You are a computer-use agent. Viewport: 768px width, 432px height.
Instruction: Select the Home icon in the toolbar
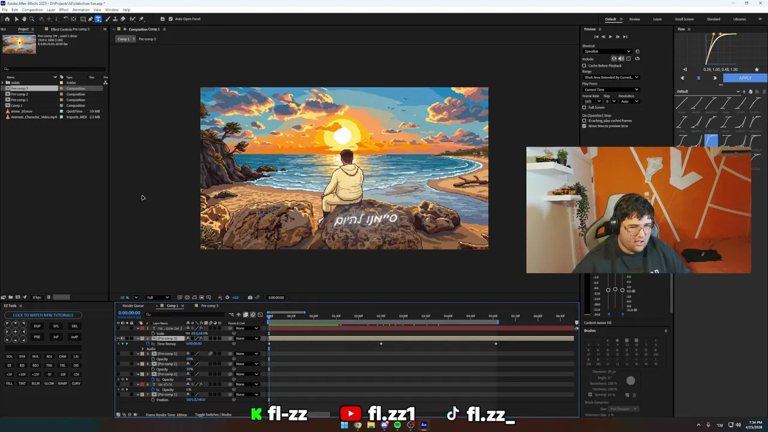7,19
